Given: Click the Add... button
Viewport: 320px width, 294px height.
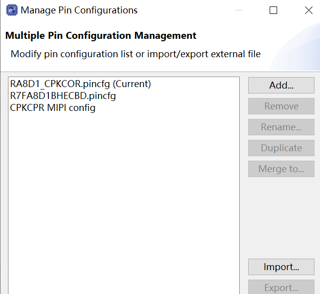Looking at the screenshot, I should [x=281, y=85].
